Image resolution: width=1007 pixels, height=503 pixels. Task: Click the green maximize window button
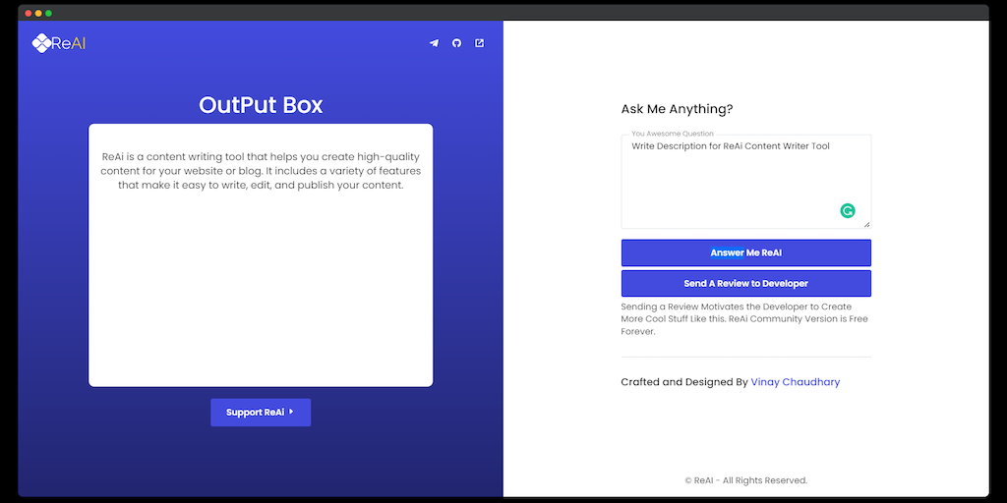click(x=49, y=13)
